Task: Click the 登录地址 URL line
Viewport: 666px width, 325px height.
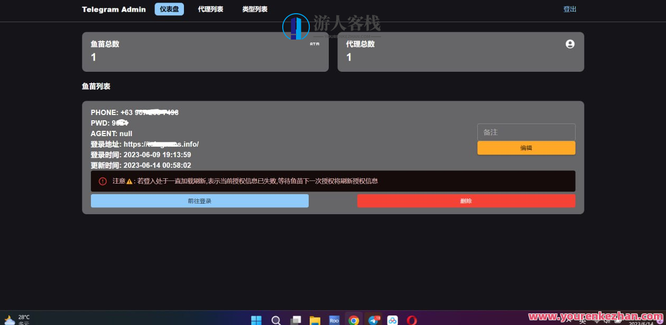Action: click(x=144, y=144)
